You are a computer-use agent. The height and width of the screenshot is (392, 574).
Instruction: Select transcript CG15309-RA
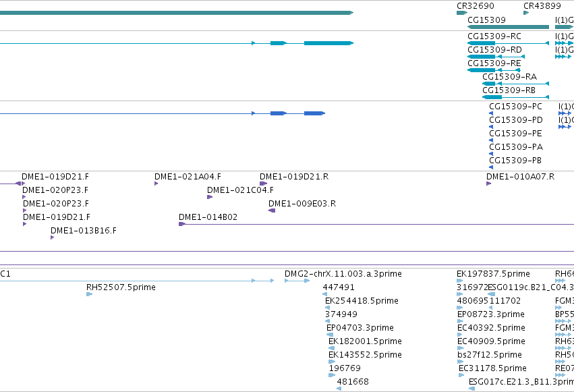pyautogui.click(x=509, y=77)
